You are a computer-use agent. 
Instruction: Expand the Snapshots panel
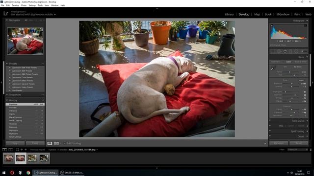(7, 94)
